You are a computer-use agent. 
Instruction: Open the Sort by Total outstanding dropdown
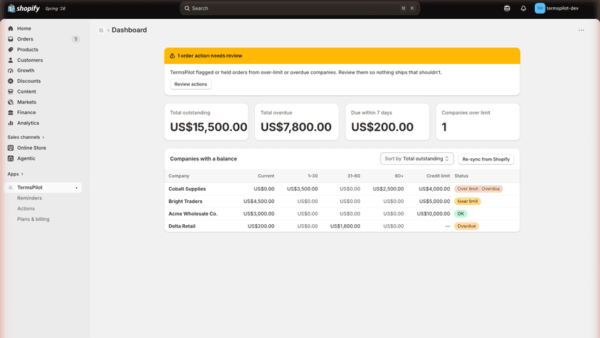pyautogui.click(x=417, y=159)
